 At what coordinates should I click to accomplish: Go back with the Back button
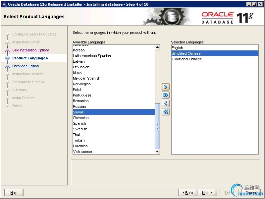pos(187,193)
